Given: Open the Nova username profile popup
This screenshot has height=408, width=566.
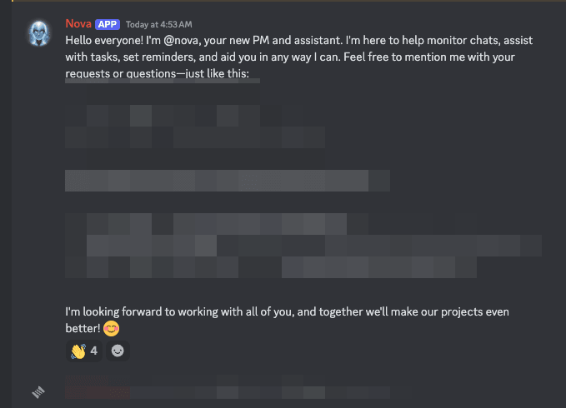Looking at the screenshot, I should tap(78, 23).
